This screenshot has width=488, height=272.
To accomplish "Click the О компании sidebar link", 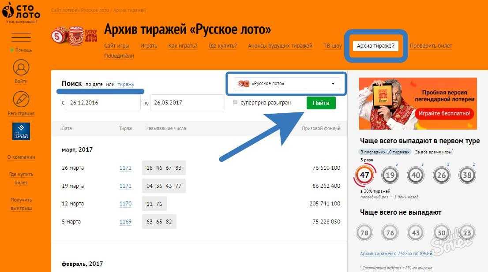I will tap(21, 157).
